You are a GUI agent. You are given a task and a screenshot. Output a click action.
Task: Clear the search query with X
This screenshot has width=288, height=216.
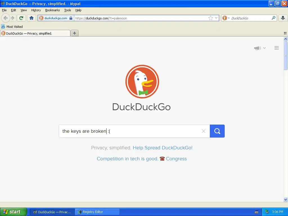tap(204, 131)
